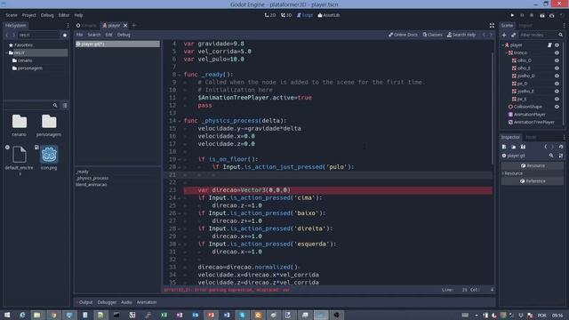Click the Reference category button
This screenshot has height=320, width=569.
[533, 181]
